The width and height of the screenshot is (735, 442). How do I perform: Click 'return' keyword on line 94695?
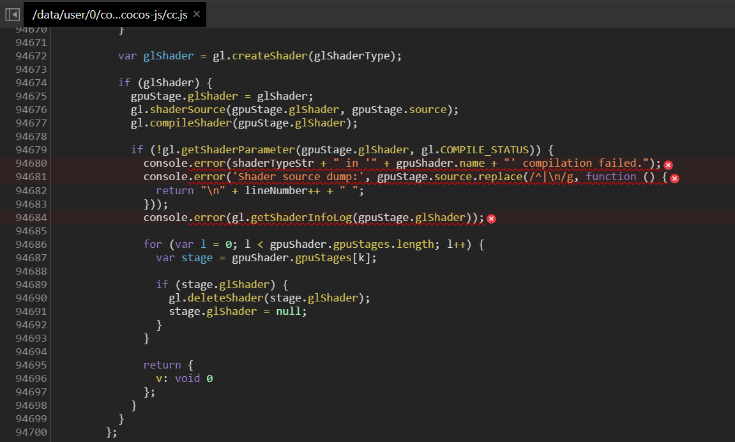pos(162,365)
